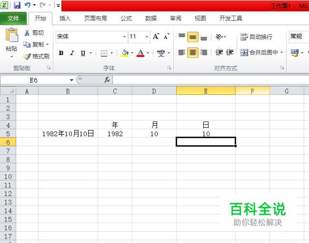This screenshot has height=243, width=309.
Task: Apply red font color A
Action: tap(140, 53)
